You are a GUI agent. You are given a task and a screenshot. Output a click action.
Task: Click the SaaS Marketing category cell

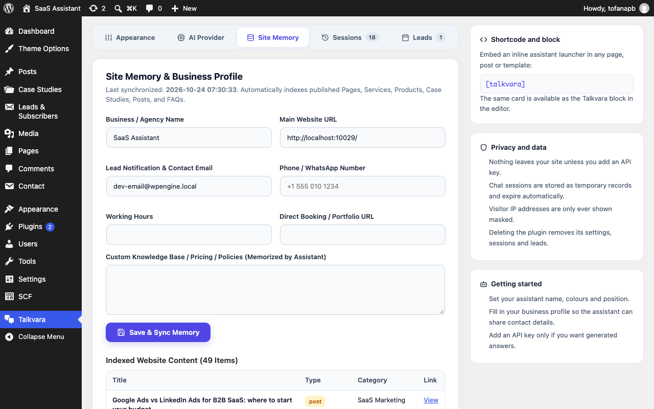[381, 400]
